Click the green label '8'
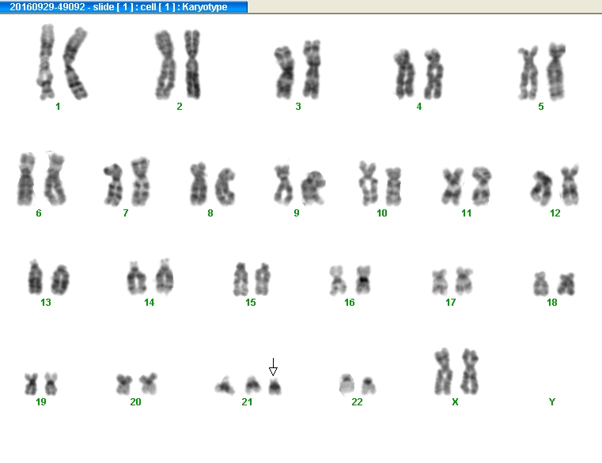 click(210, 213)
